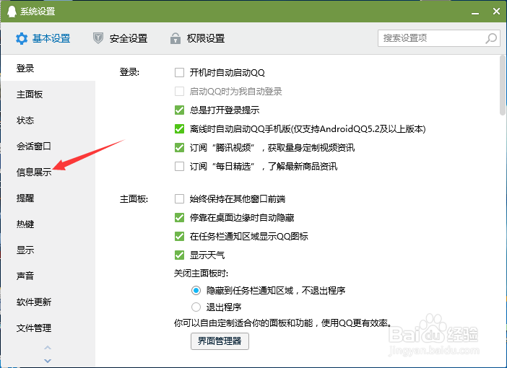Uncheck 离线时自动启动QQ手机版 option
Screen dimensions: 507x368
click(x=179, y=128)
